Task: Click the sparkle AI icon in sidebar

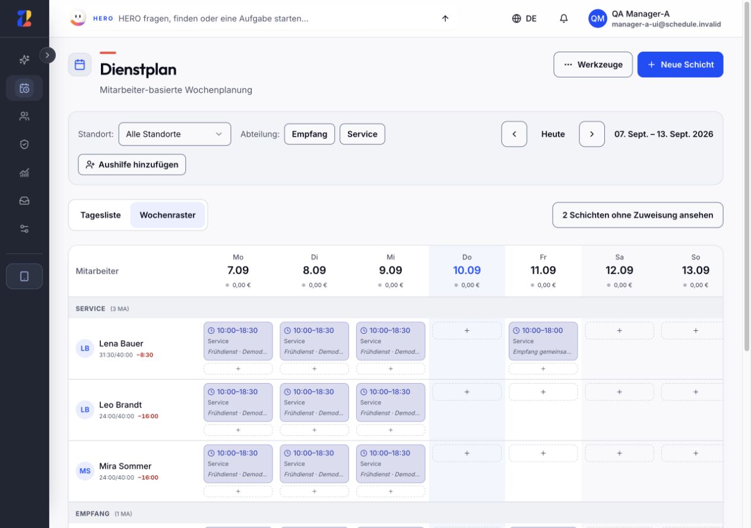Action: (x=24, y=60)
